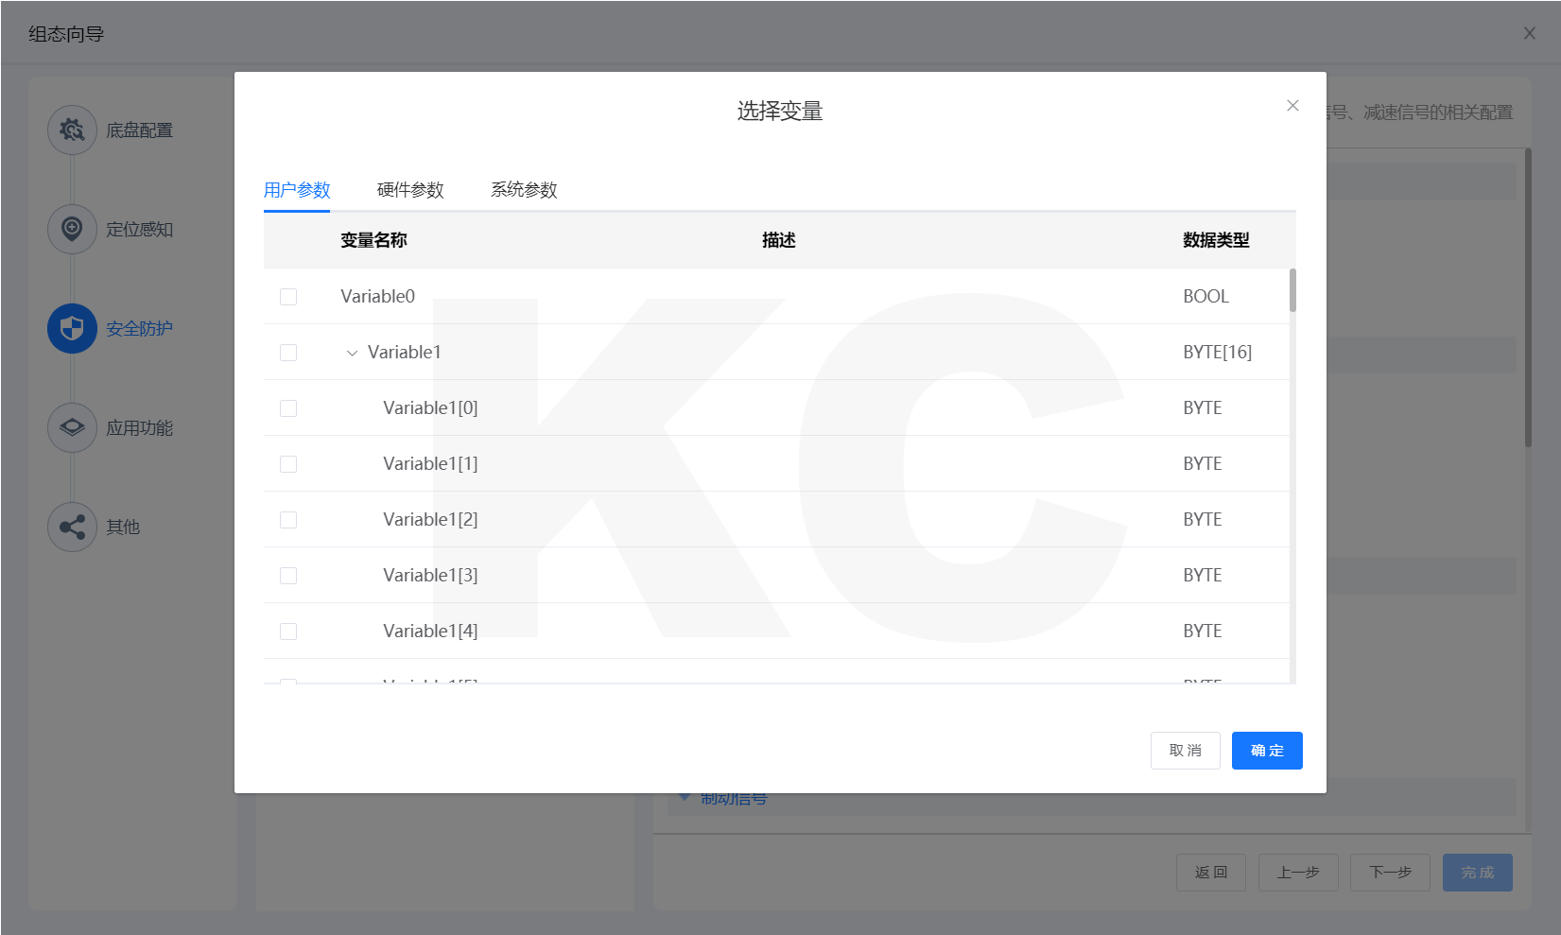Click the 描述 column header
This screenshot has height=935, width=1561.
779,240
